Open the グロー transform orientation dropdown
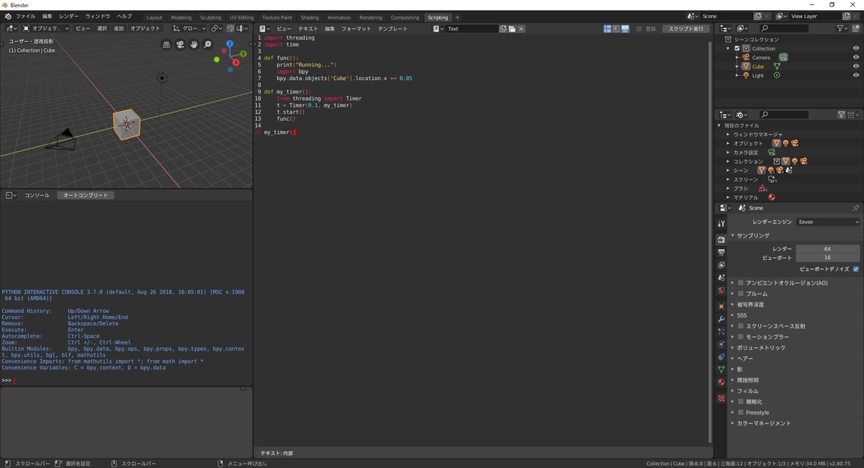Viewport: 864px width, 468px height. click(189, 29)
